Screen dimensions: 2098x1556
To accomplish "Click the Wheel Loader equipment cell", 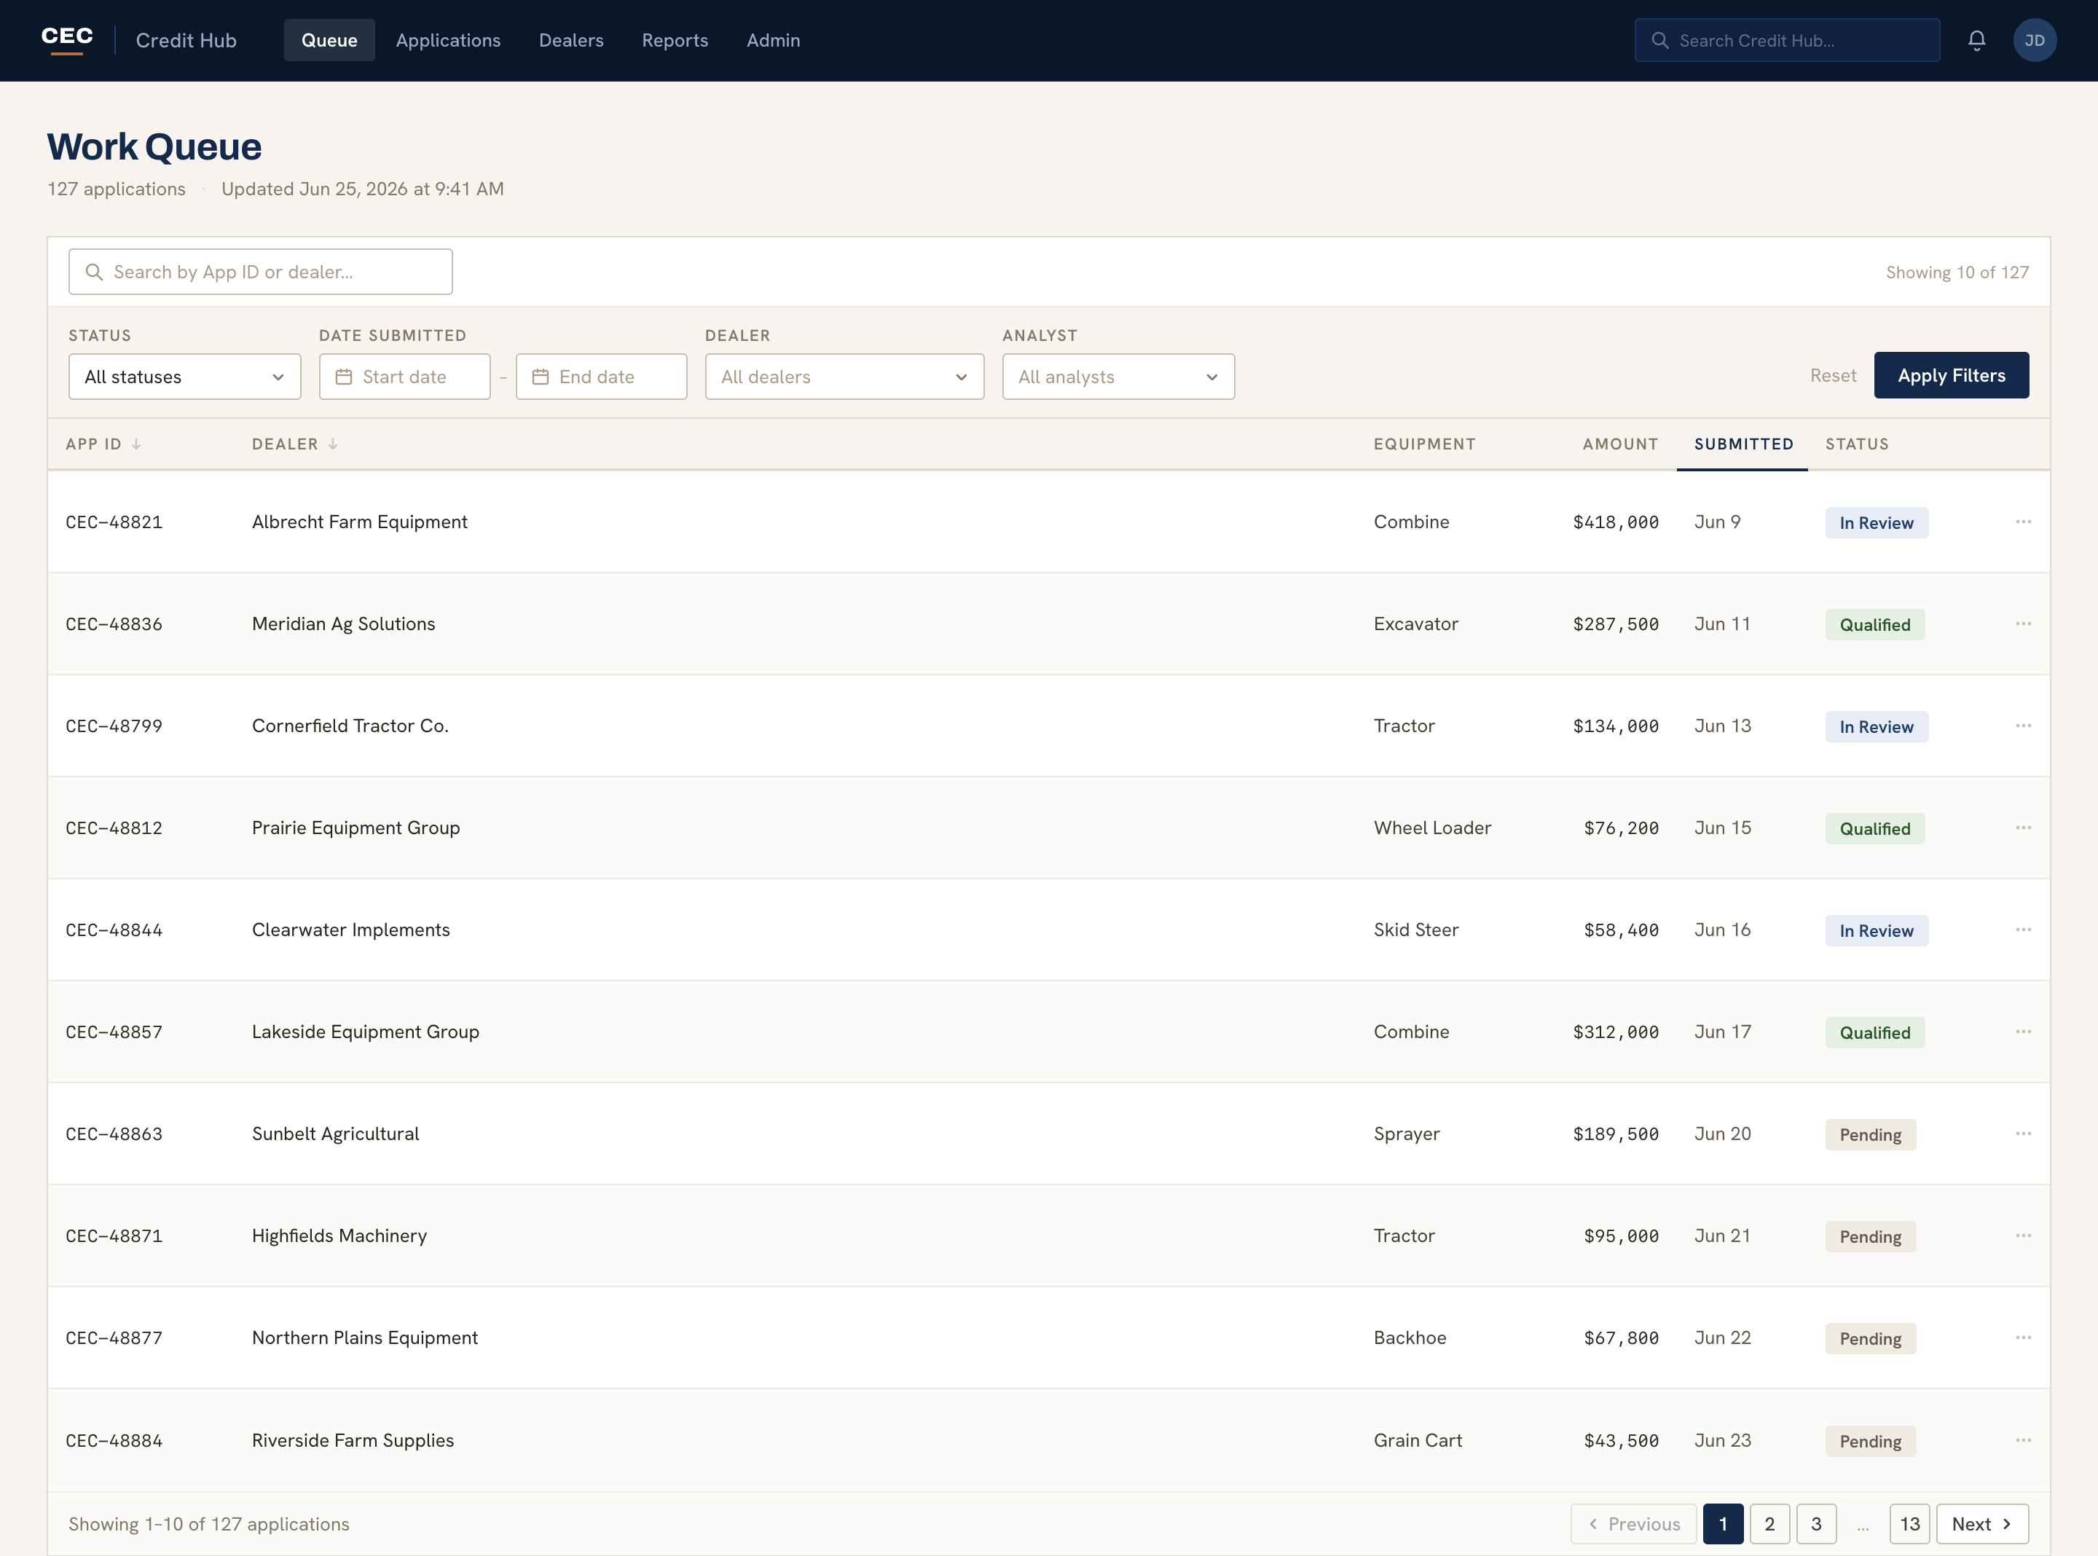I will pos(1432,828).
